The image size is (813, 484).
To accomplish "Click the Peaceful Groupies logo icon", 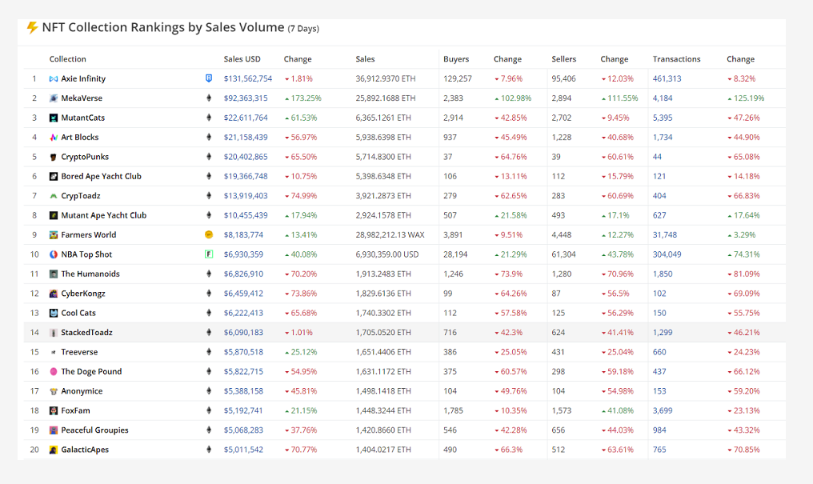I will point(54,430).
